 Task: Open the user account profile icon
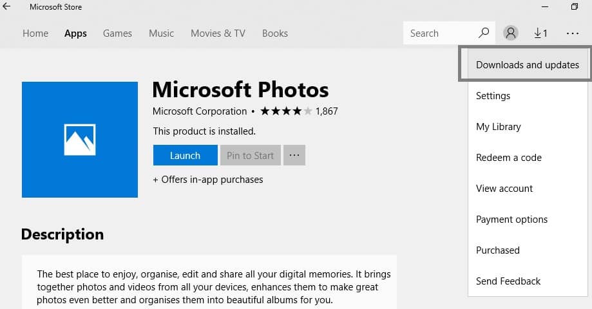coord(510,33)
